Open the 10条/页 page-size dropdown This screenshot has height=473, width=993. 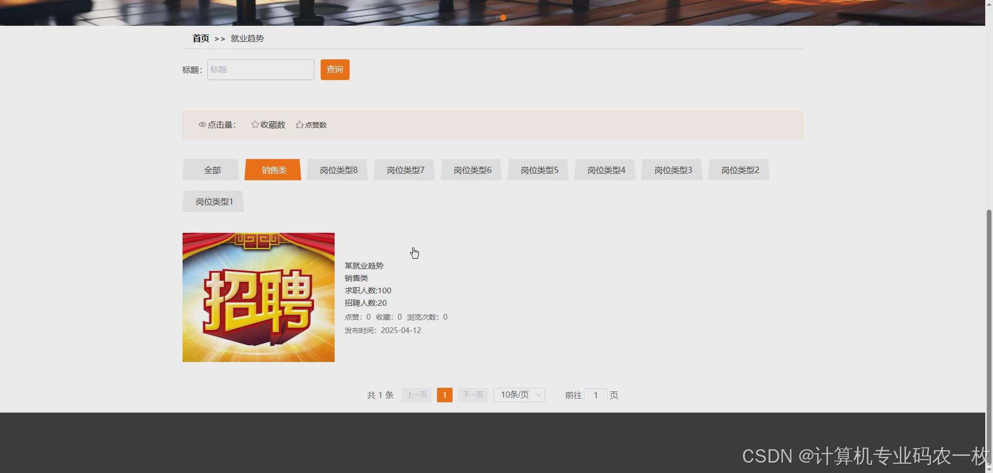point(519,395)
